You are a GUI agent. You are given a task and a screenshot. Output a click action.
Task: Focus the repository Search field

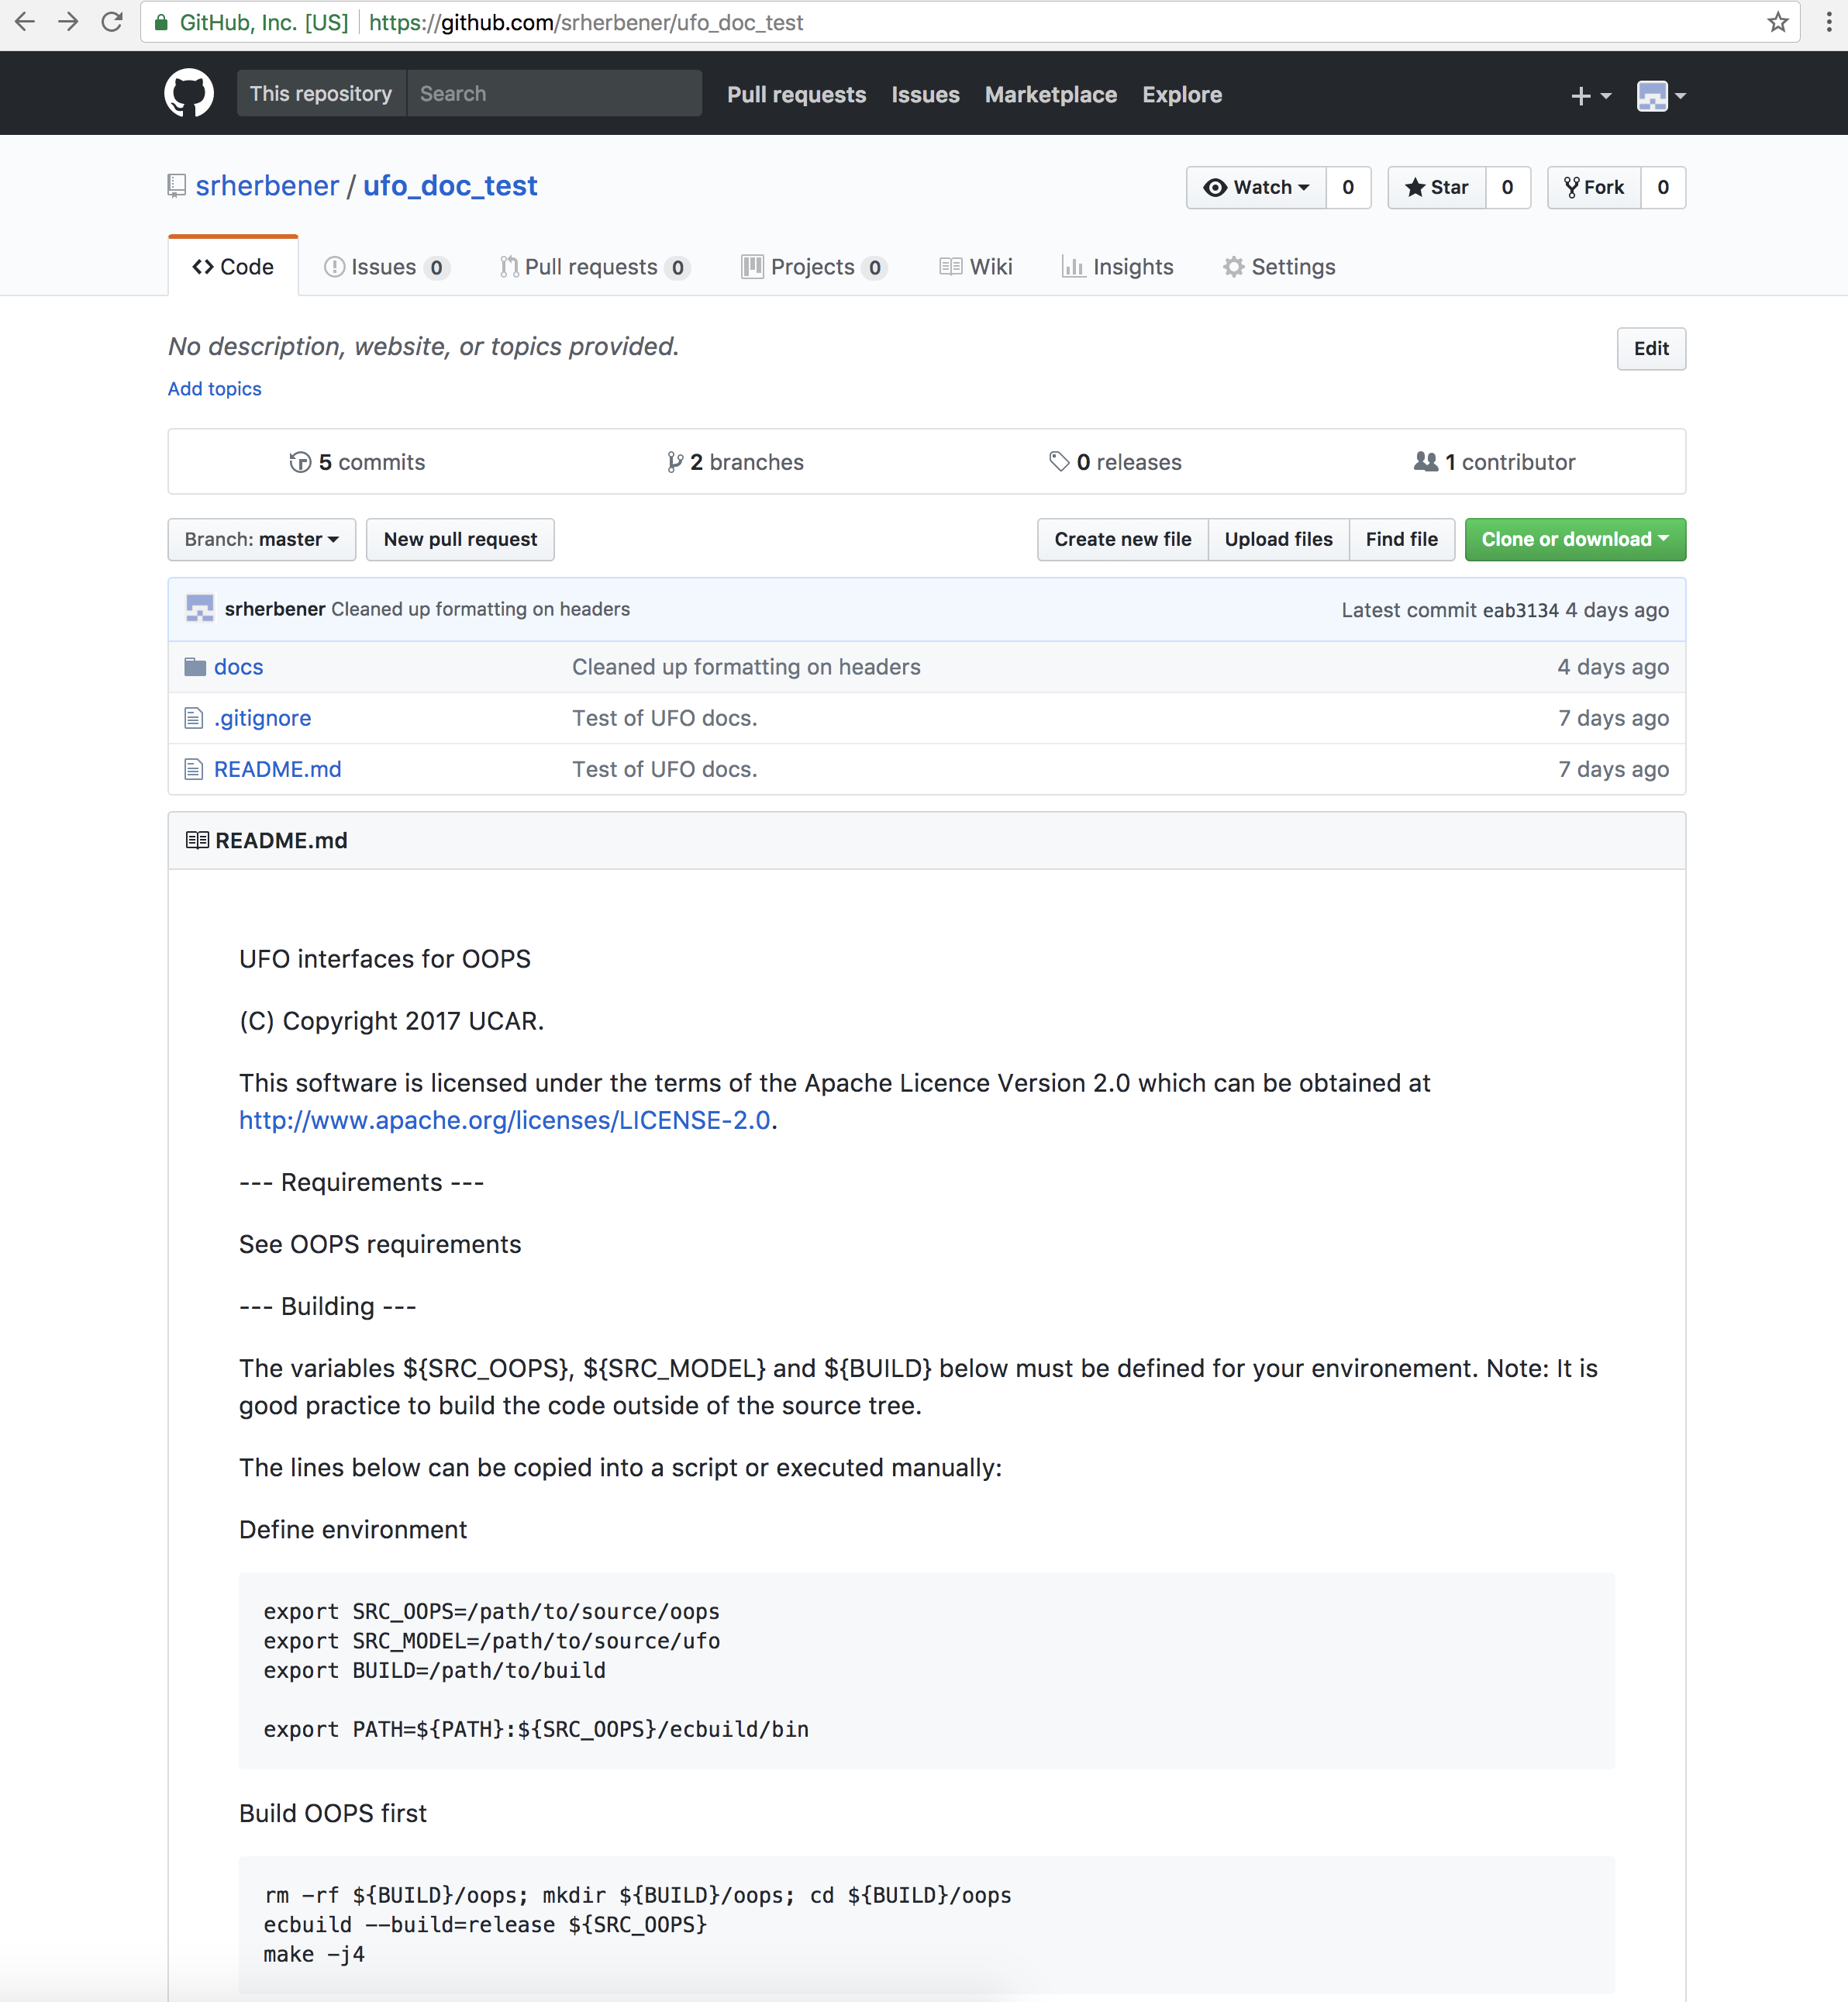pos(553,94)
